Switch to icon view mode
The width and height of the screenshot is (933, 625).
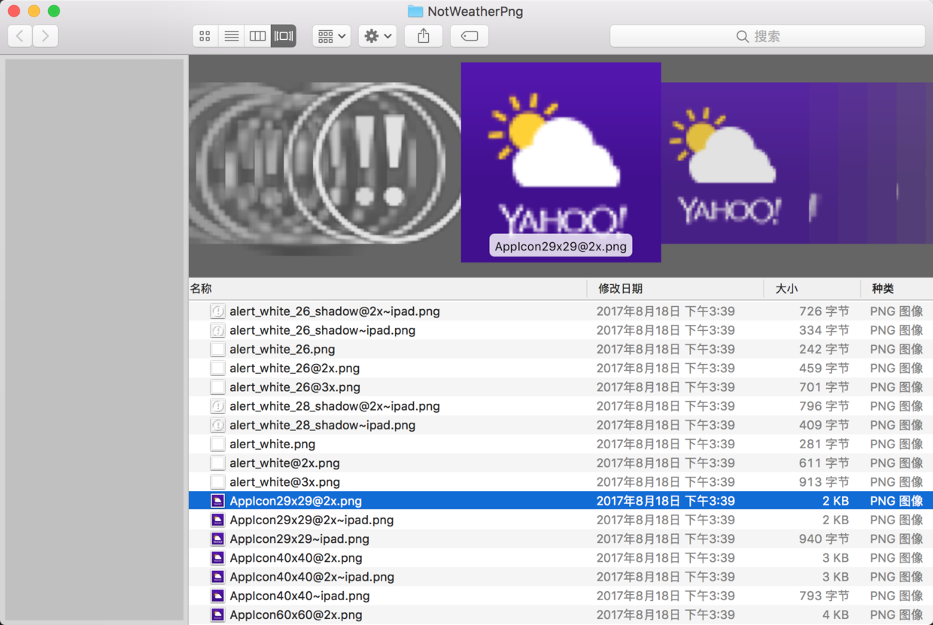click(x=205, y=36)
